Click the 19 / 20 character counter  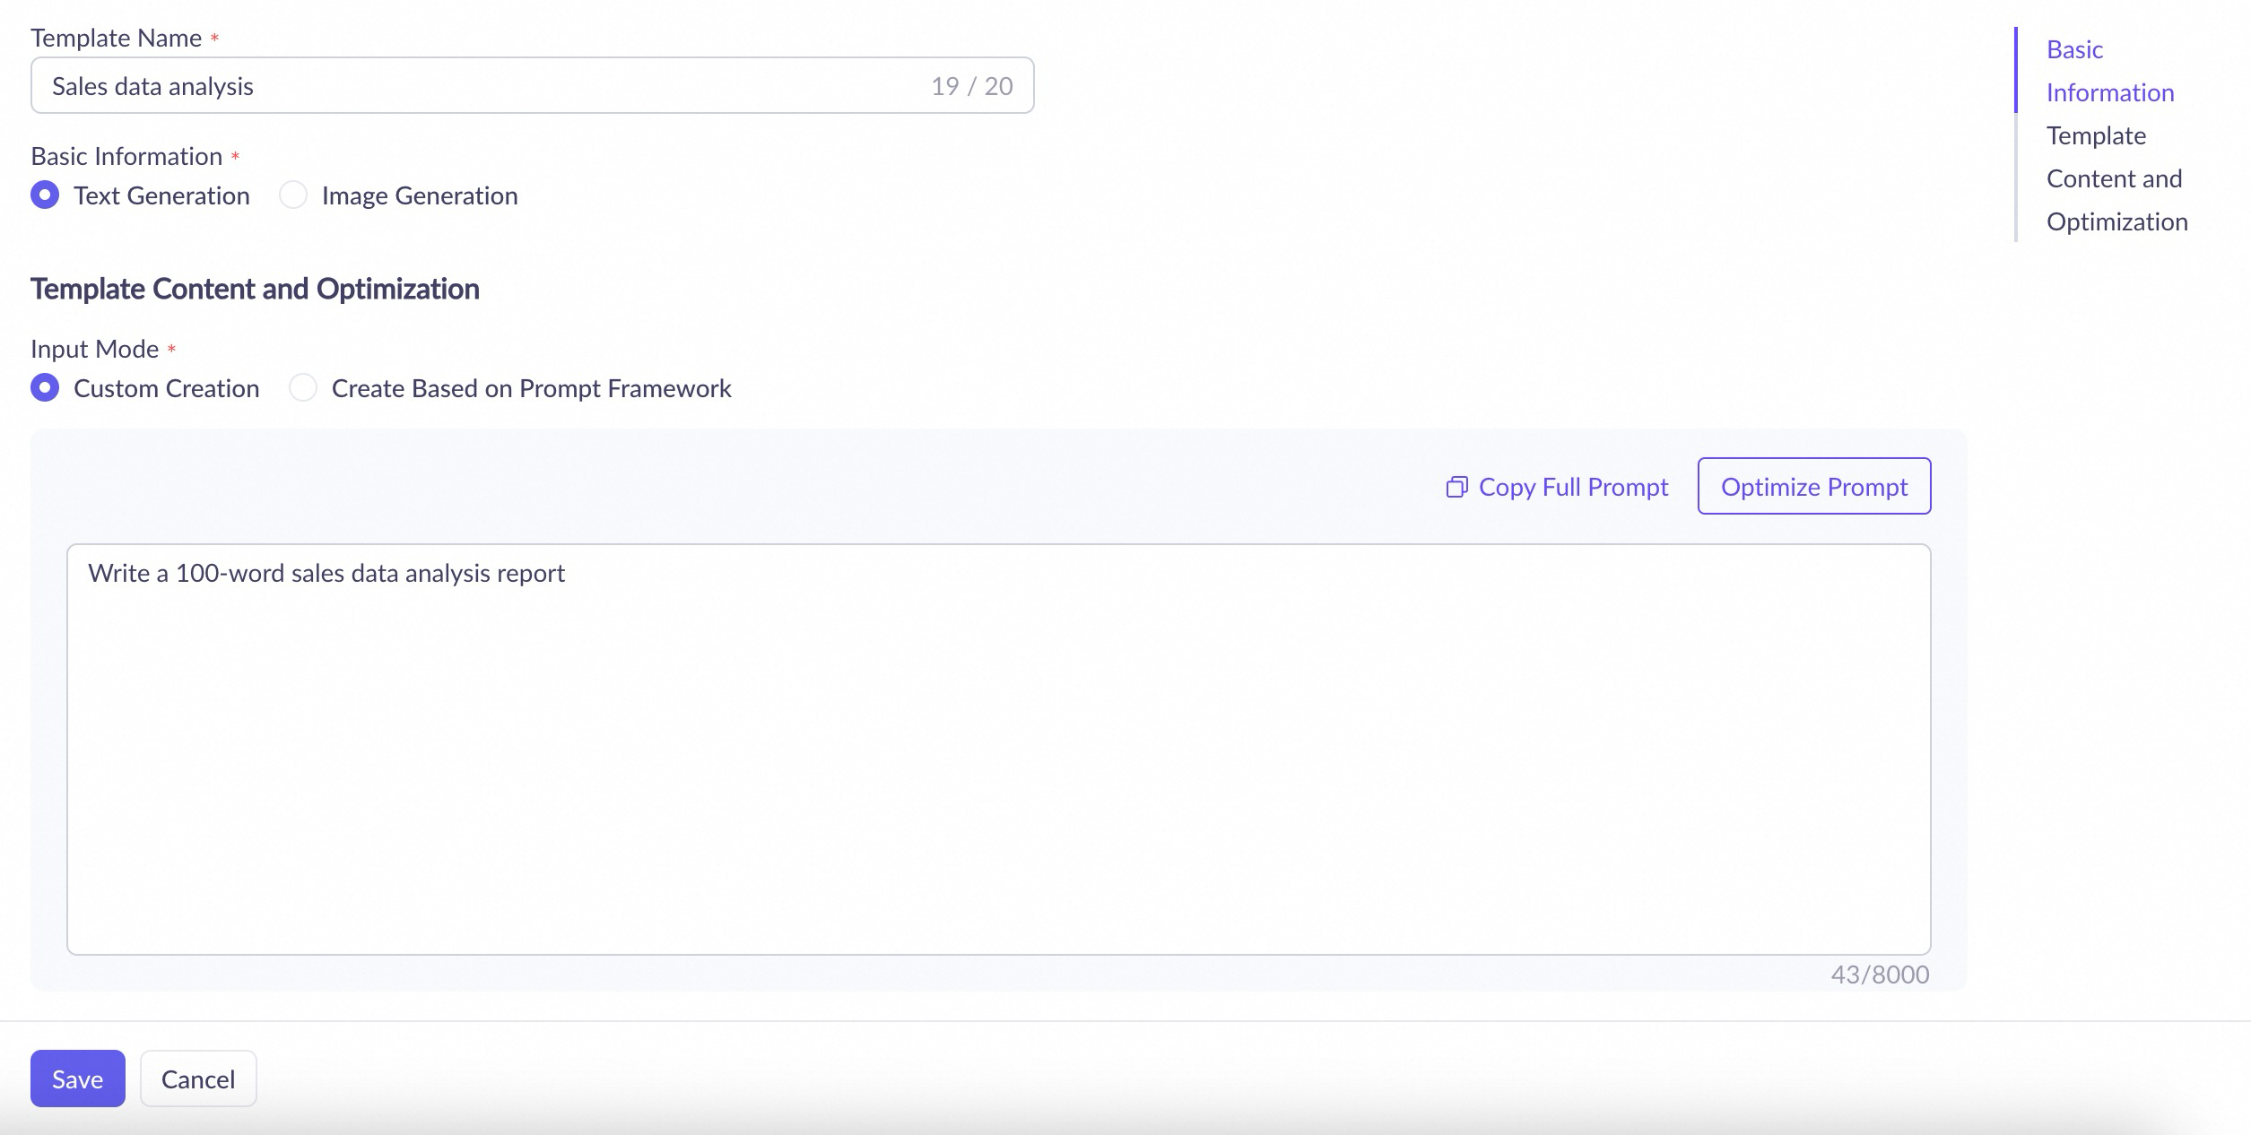[971, 86]
